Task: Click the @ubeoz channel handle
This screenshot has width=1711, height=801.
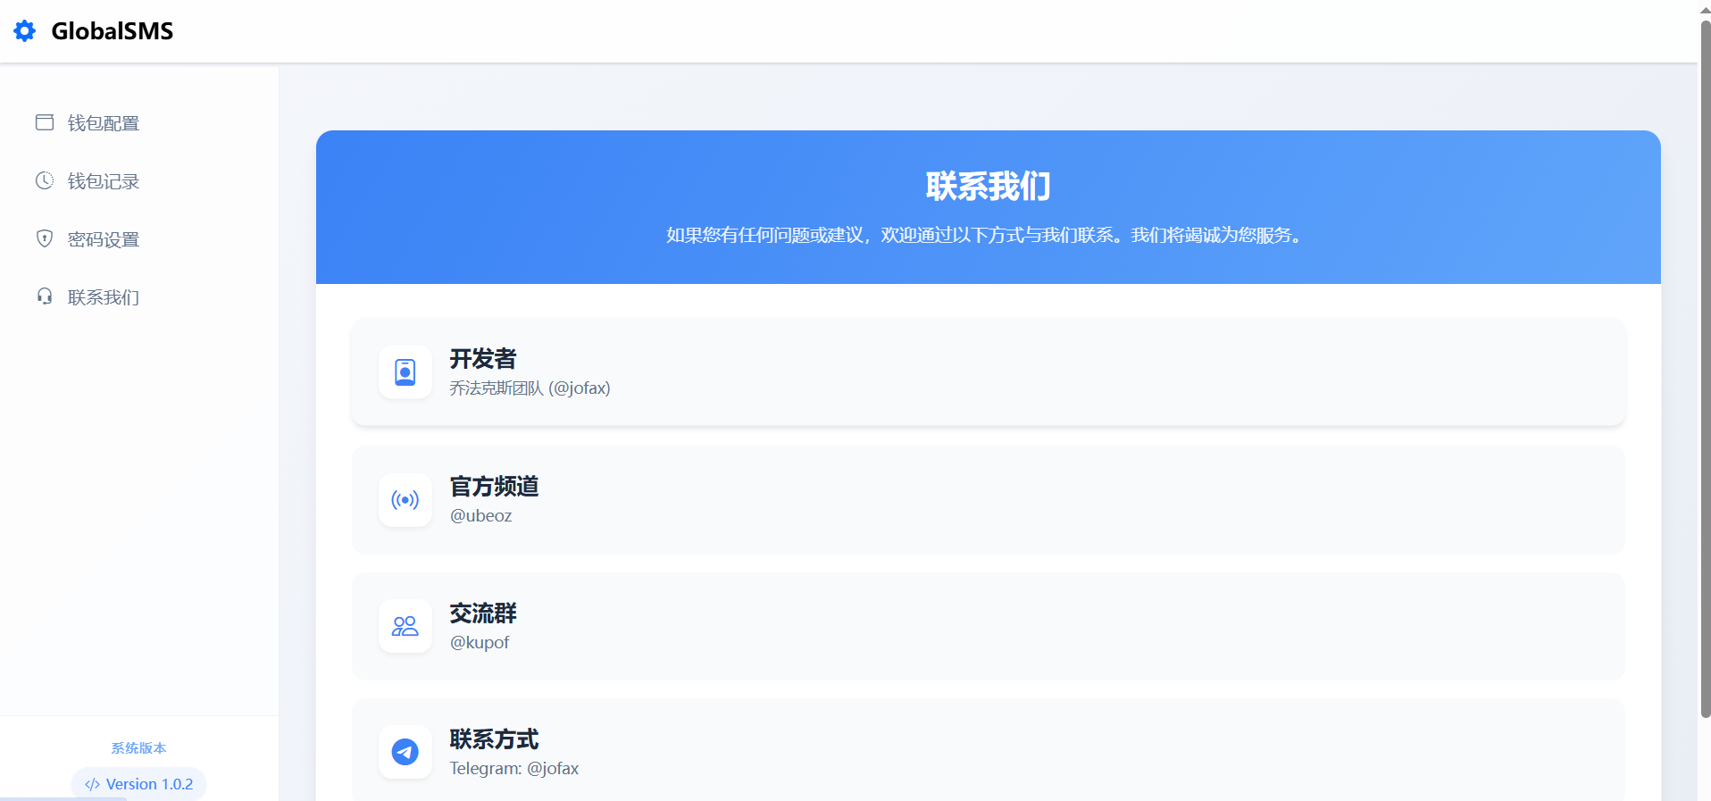Action: [481, 516]
